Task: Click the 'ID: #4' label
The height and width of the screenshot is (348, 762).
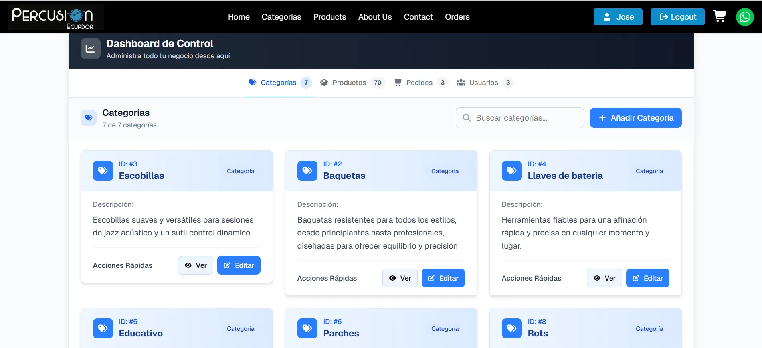Action: pyautogui.click(x=537, y=164)
